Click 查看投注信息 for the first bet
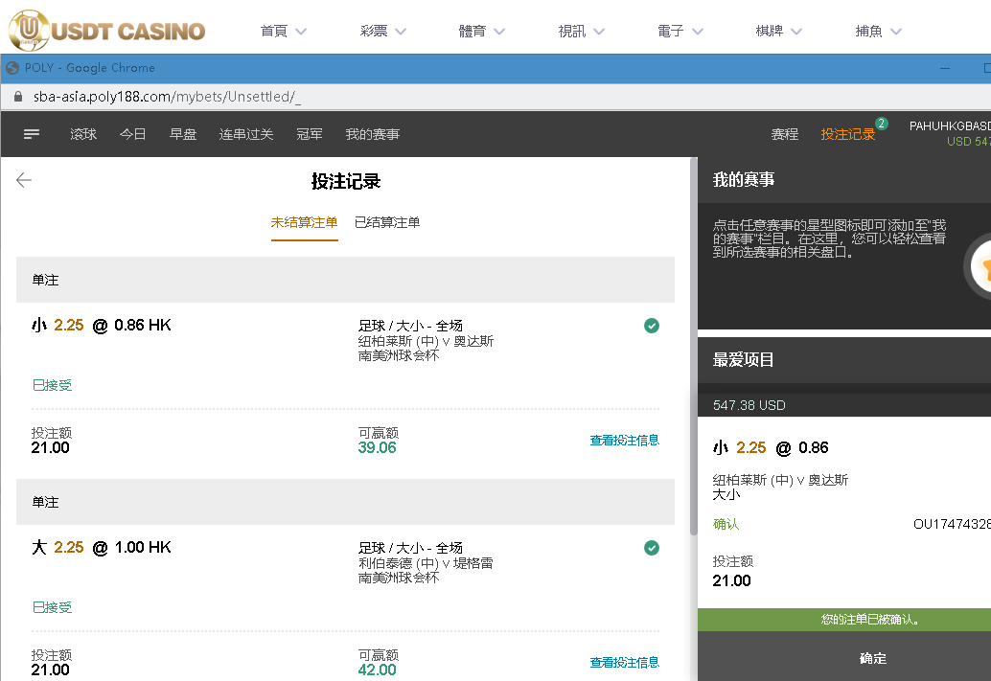 624,441
